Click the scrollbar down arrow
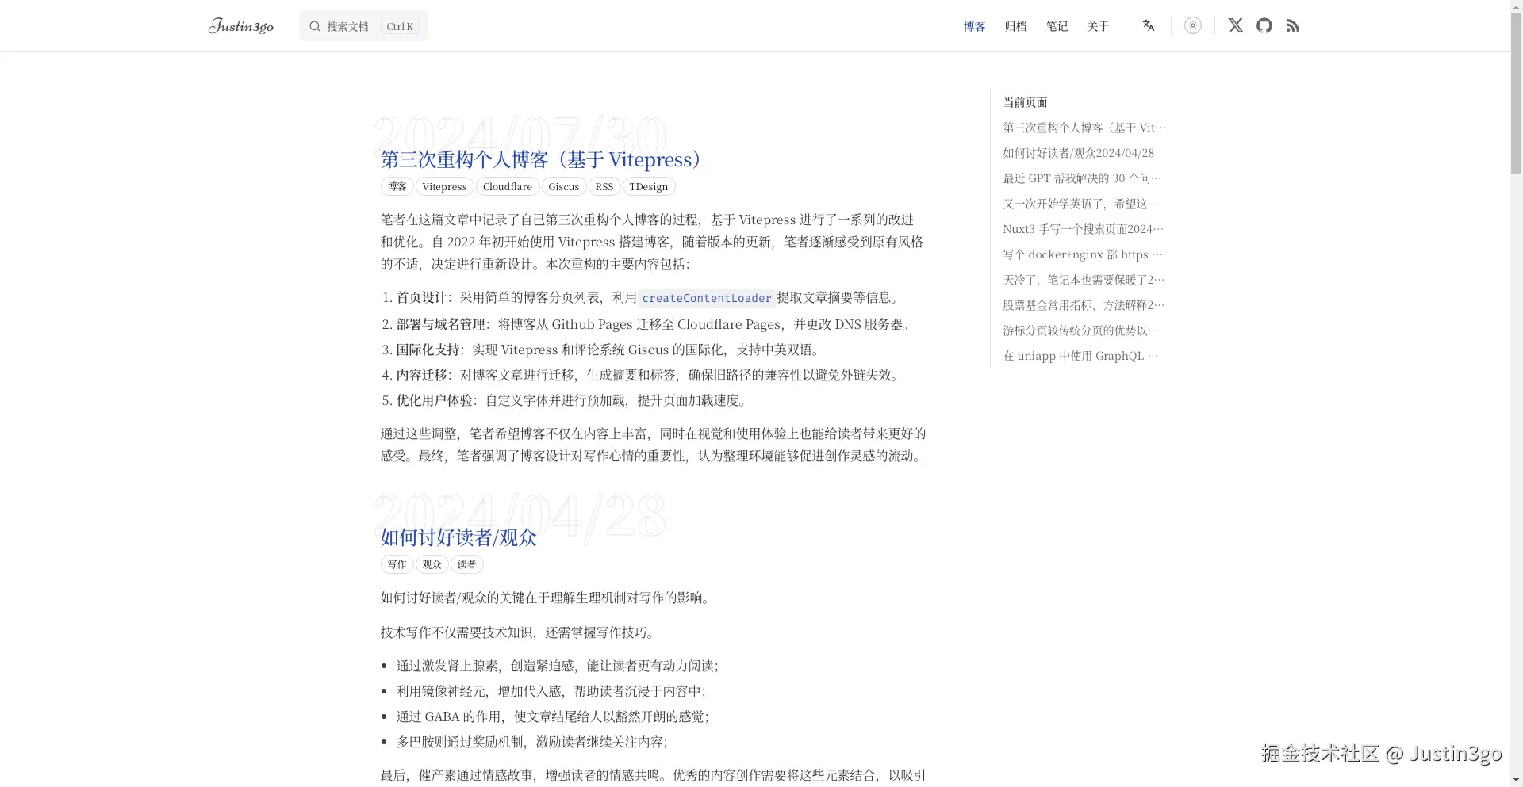The image size is (1523, 787). (1516, 780)
